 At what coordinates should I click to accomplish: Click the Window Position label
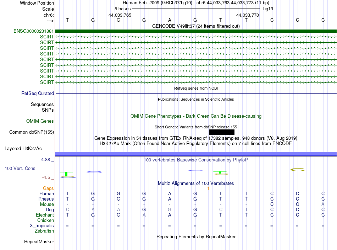(37, 3)
